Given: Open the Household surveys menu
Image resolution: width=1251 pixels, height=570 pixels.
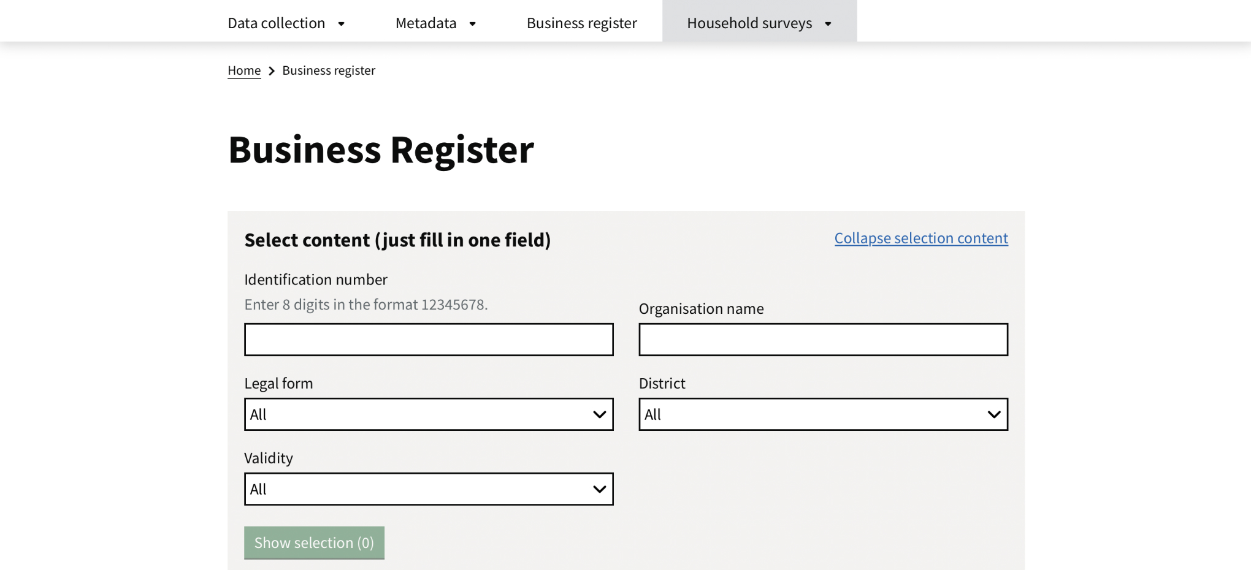Looking at the screenshot, I should [749, 23].
